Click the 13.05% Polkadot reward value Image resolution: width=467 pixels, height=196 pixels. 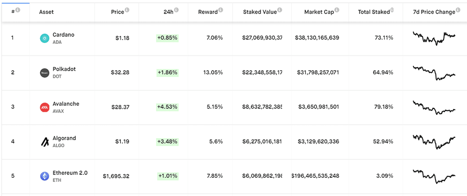click(x=213, y=72)
